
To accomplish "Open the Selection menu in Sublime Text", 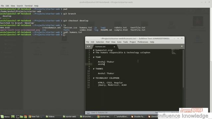I will click(x=100, y=42).
